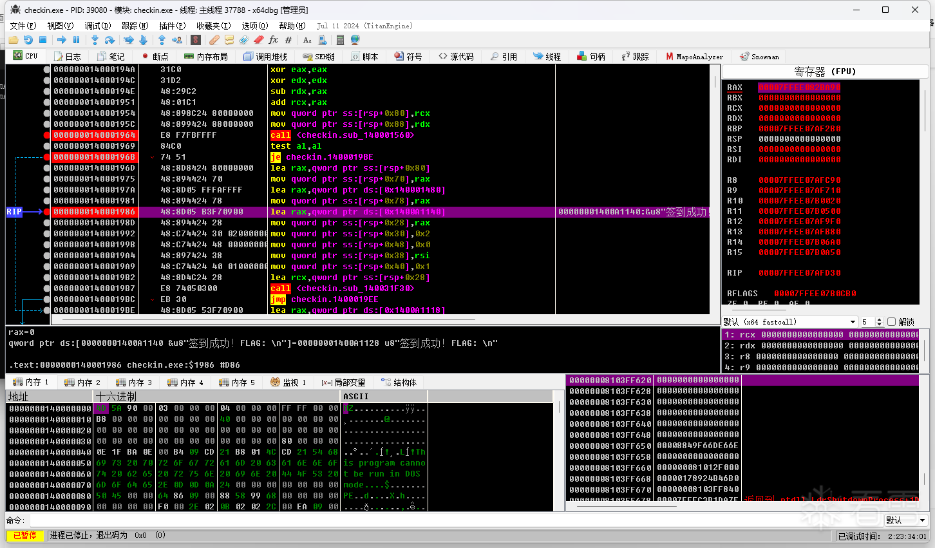Open the 局部变量 tab
This screenshot has height=548, width=935.
point(343,383)
